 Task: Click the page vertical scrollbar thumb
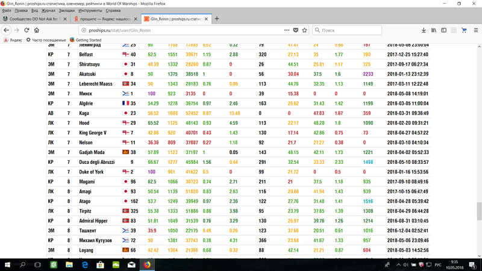pyautogui.click(x=478, y=212)
